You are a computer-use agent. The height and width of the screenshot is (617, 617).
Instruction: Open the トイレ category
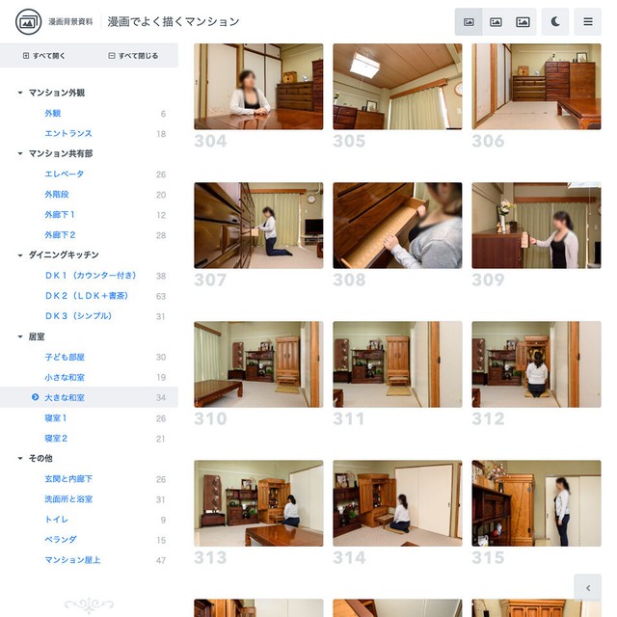(56, 520)
